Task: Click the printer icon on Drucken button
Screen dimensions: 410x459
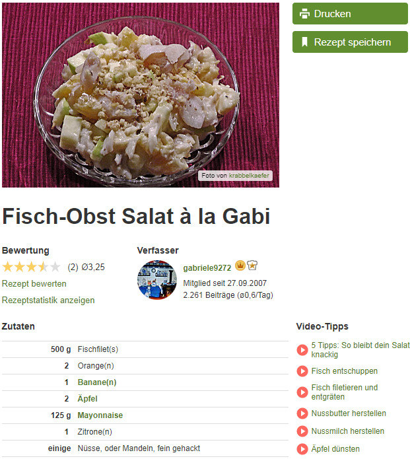Action: [304, 14]
